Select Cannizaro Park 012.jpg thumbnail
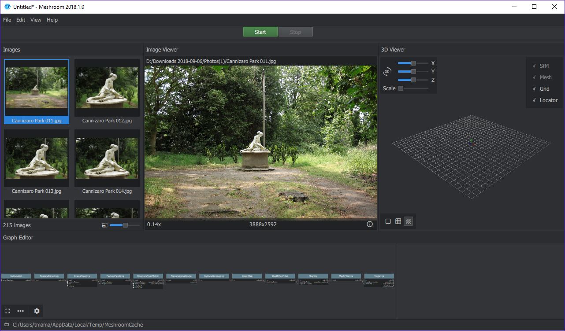The height and width of the screenshot is (331, 565). [x=107, y=92]
